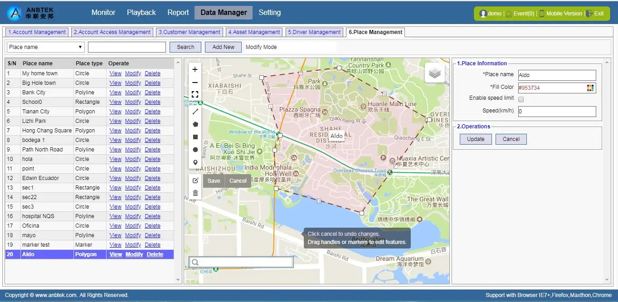This screenshot has height=302, width=618.
Task: Click the delete layers trash icon
Action: click(x=195, y=193)
